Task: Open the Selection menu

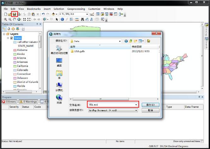Action: (59, 9)
